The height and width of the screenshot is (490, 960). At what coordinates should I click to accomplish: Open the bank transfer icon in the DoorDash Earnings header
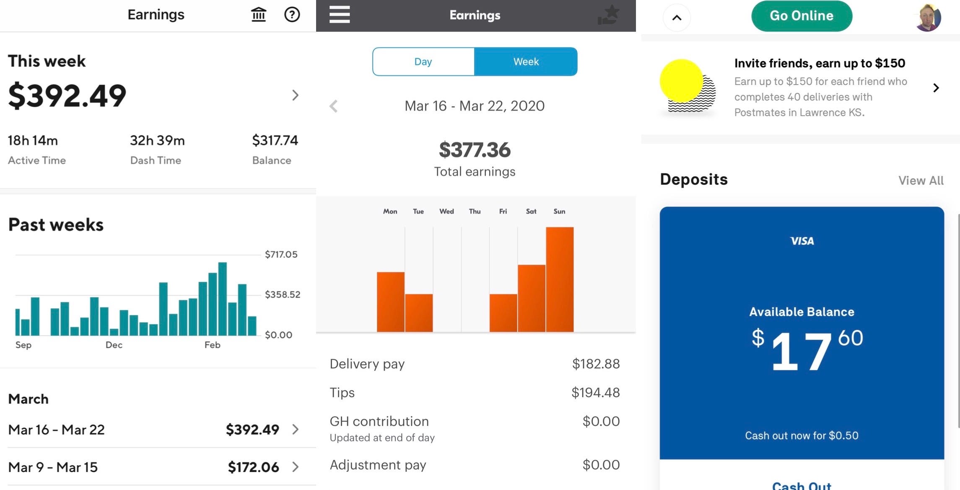(258, 15)
